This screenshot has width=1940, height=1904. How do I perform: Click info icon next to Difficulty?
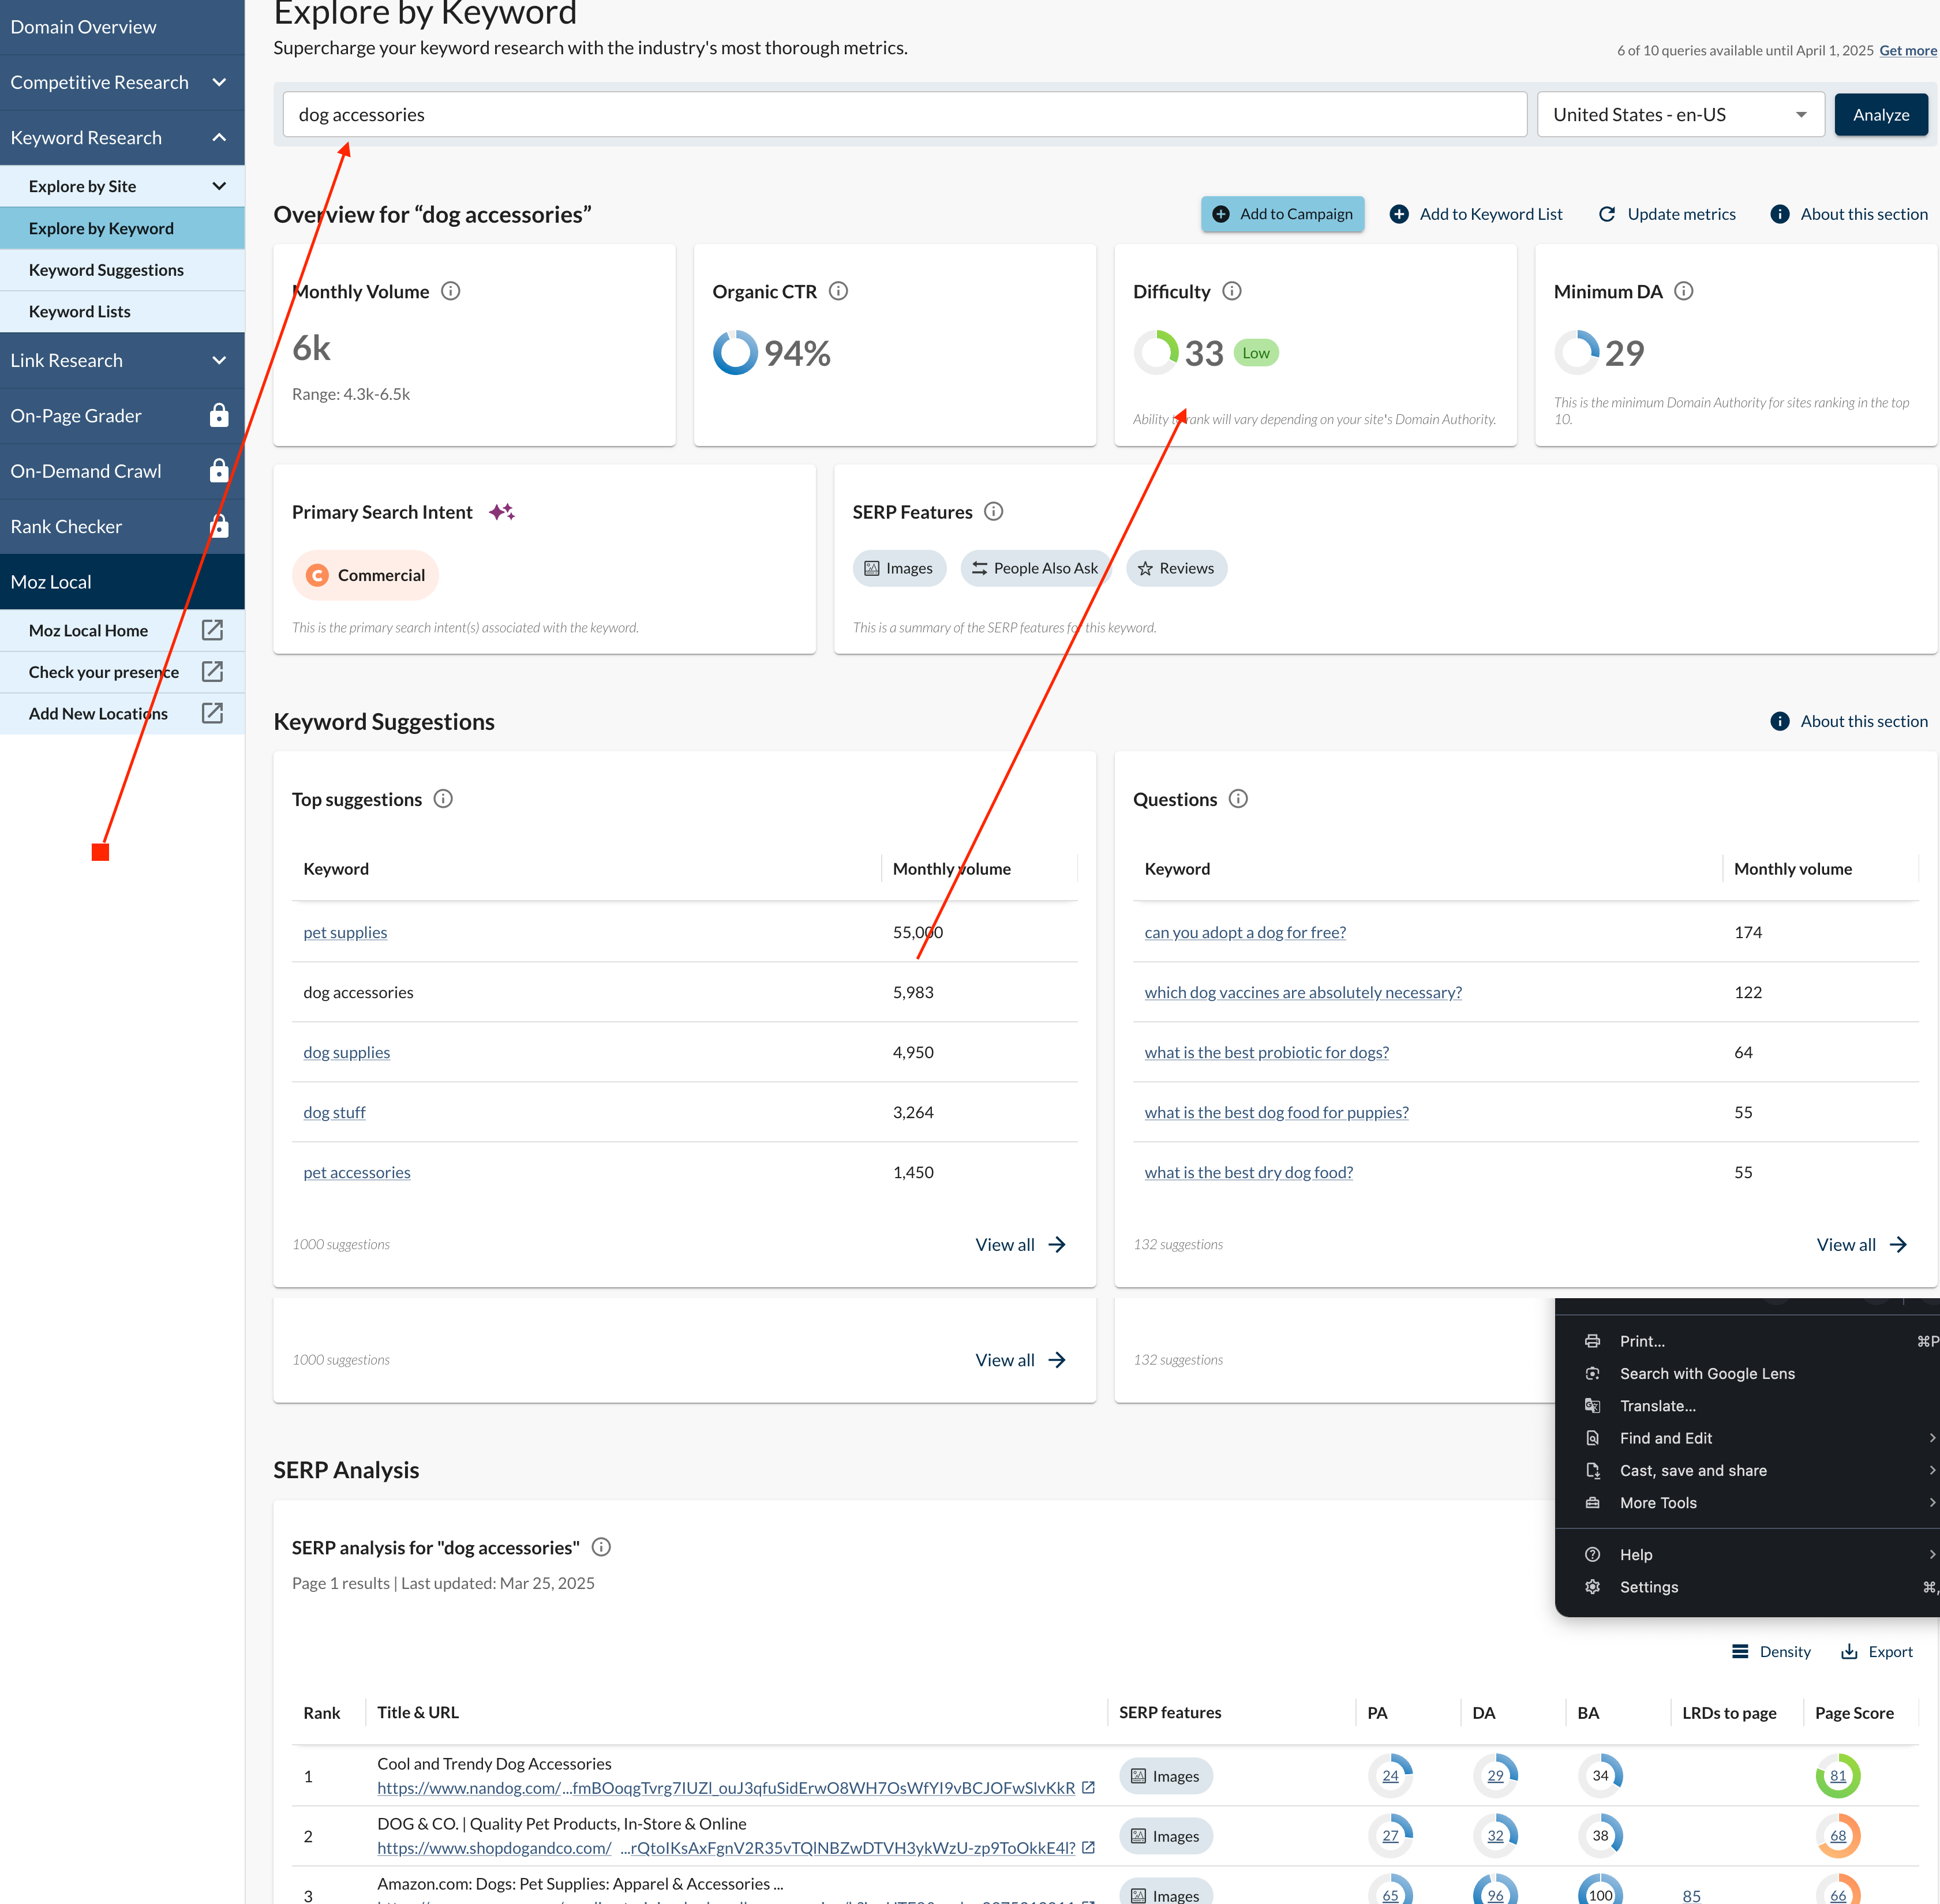1232,291
